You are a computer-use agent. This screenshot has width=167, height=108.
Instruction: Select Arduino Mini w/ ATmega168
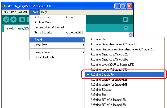(x=125, y=85)
